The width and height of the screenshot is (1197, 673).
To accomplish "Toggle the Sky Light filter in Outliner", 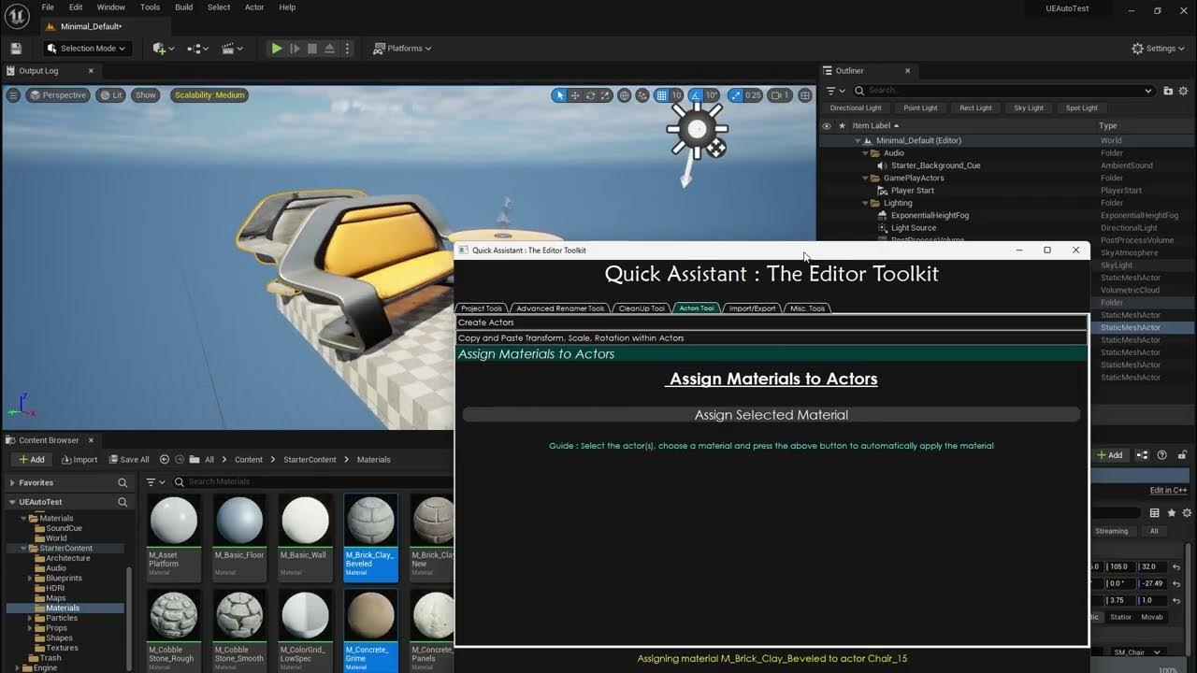I will coord(1029,108).
